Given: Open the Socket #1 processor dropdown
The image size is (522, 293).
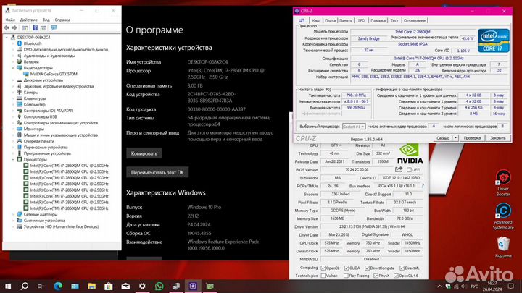Looking at the screenshot, I should 354,127.
